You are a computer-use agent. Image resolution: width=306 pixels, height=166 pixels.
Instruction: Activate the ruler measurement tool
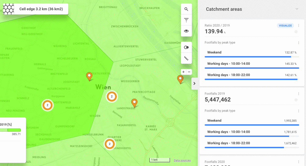point(186,58)
